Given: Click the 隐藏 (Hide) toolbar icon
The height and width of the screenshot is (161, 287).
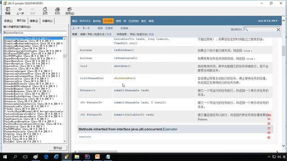Looking at the screenshot, I should (x=8, y=11).
